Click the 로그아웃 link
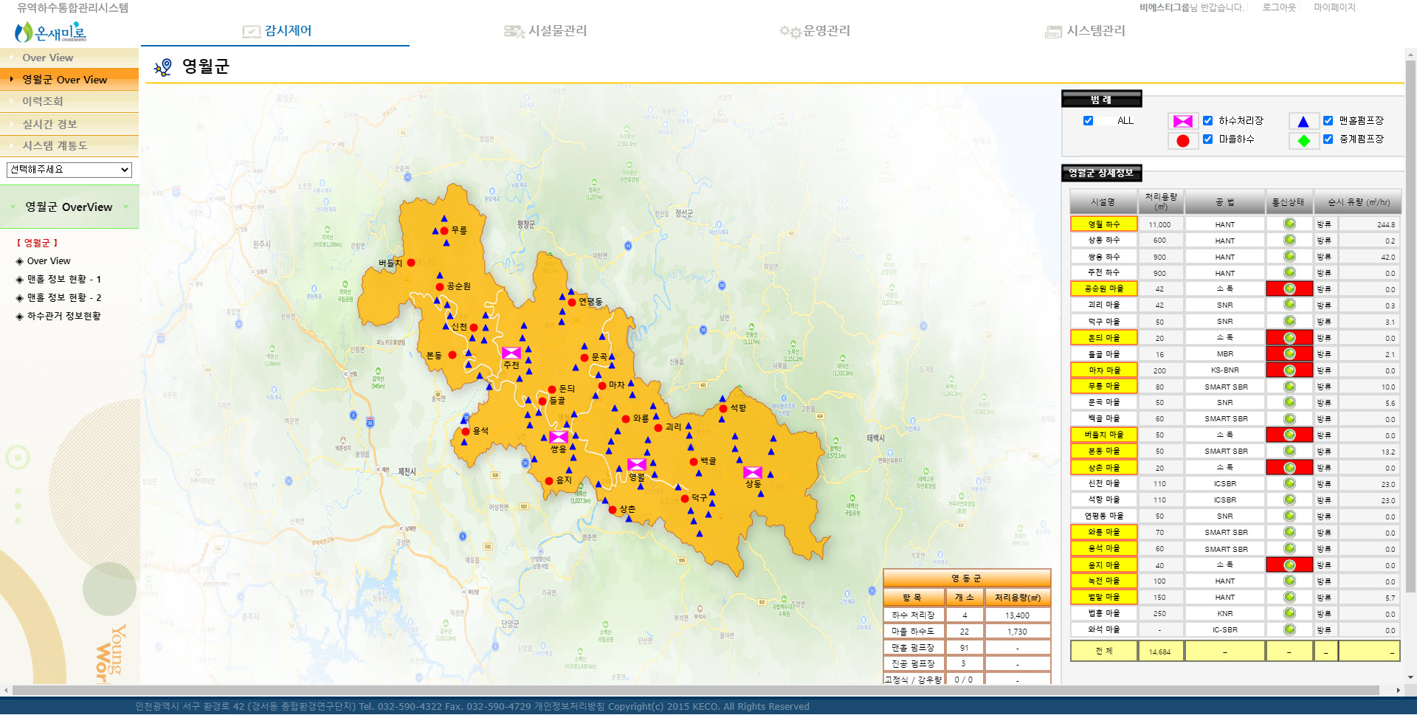The image size is (1417, 715). pos(1279,7)
